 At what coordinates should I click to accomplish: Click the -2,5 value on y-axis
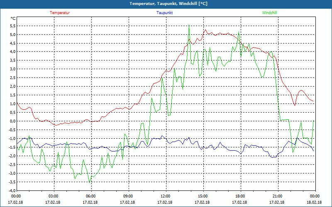[12, 164]
